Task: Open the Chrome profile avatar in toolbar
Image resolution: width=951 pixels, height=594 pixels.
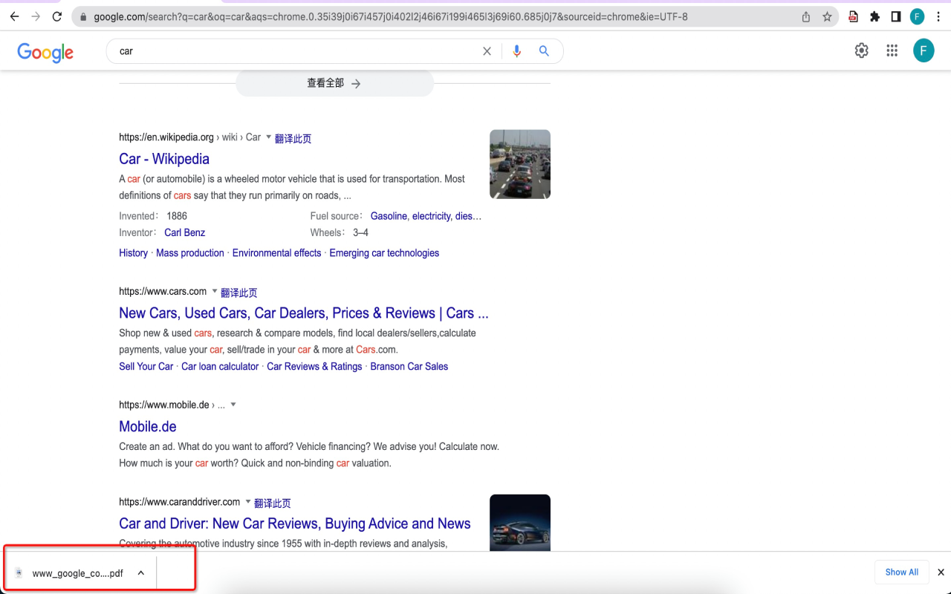Action: click(x=918, y=16)
